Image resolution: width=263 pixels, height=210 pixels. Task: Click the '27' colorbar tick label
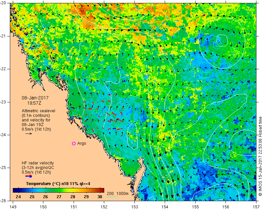tap(59, 197)
